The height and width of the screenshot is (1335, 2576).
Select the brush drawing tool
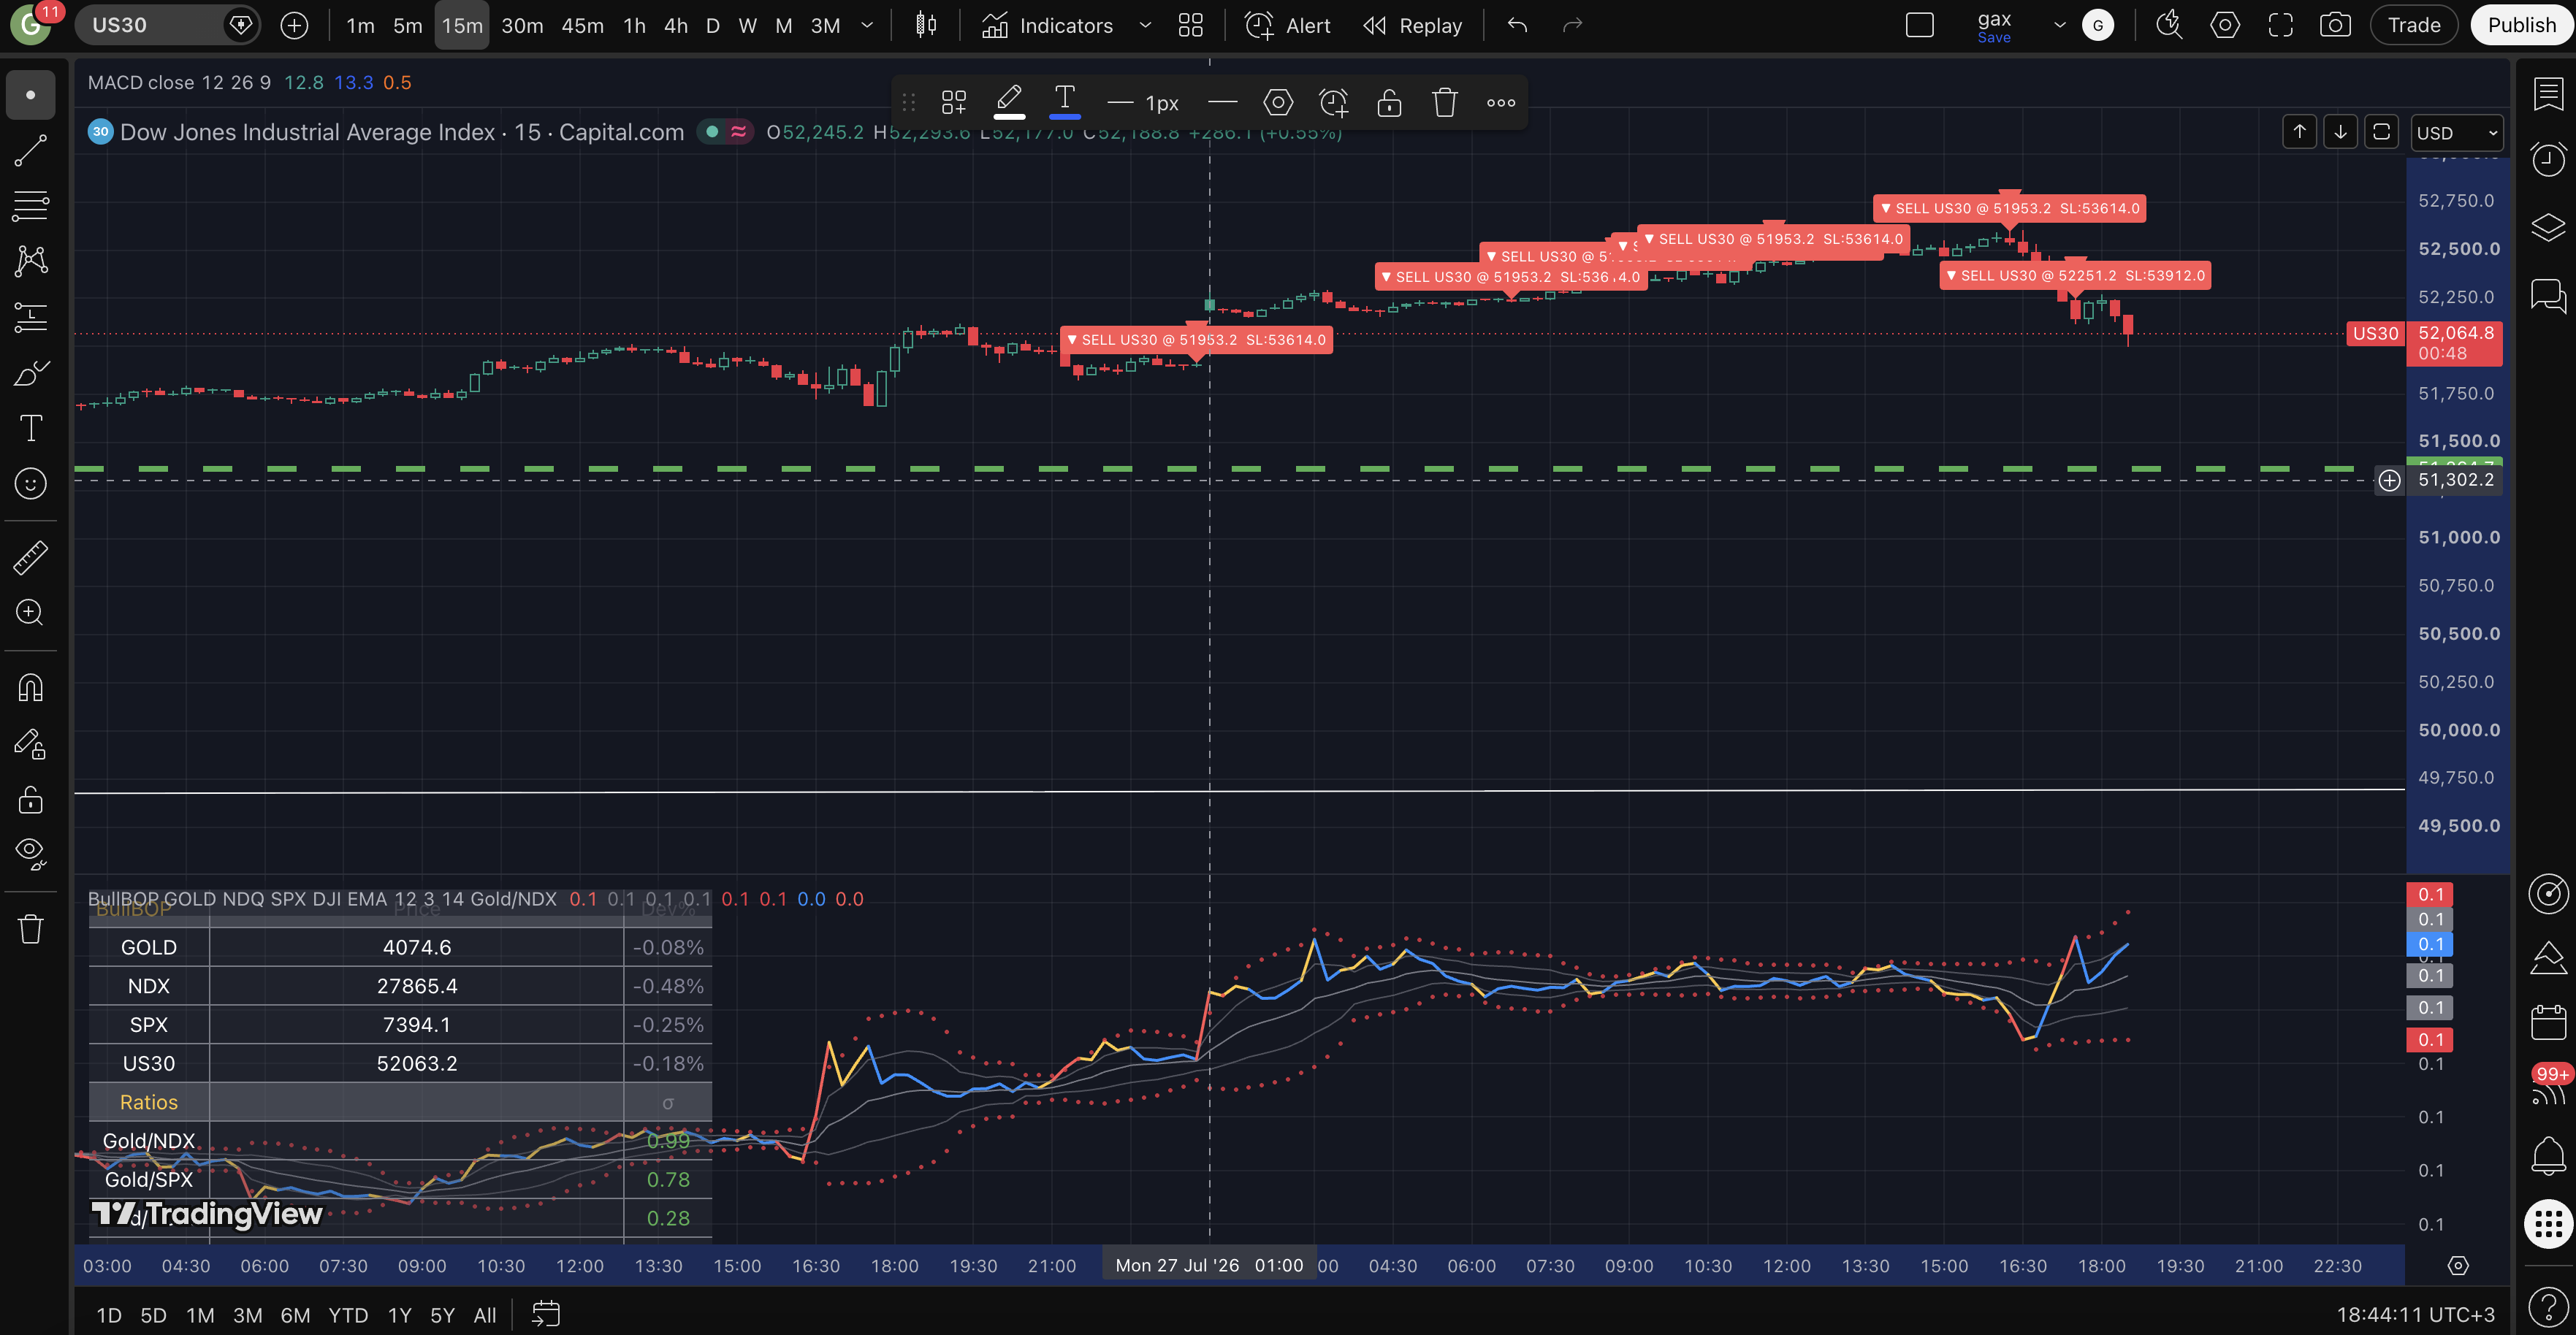pyautogui.click(x=30, y=373)
